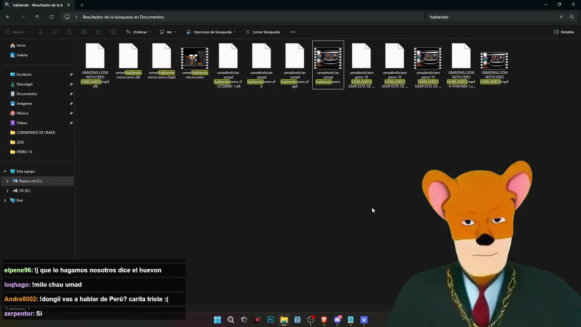Open the Ver view dropdown
The width and height of the screenshot is (581, 327).
pyautogui.click(x=168, y=32)
